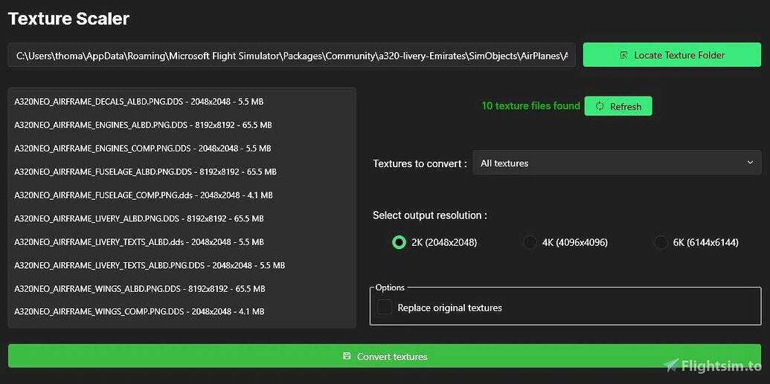This screenshot has height=384, width=770.
Task: Select 2K (2048x2048) output resolution
Action: [400, 242]
